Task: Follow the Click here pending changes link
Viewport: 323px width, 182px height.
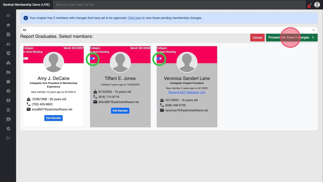Action: [134, 18]
